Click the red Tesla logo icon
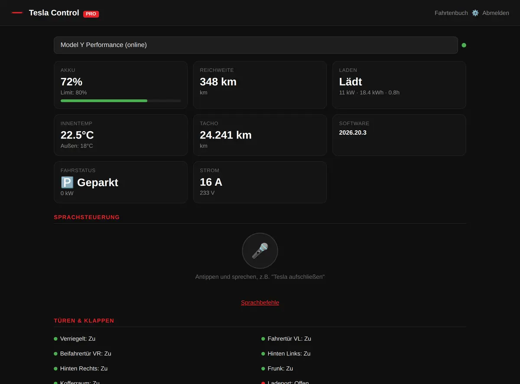The height and width of the screenshot is (384, 520). 17,13
